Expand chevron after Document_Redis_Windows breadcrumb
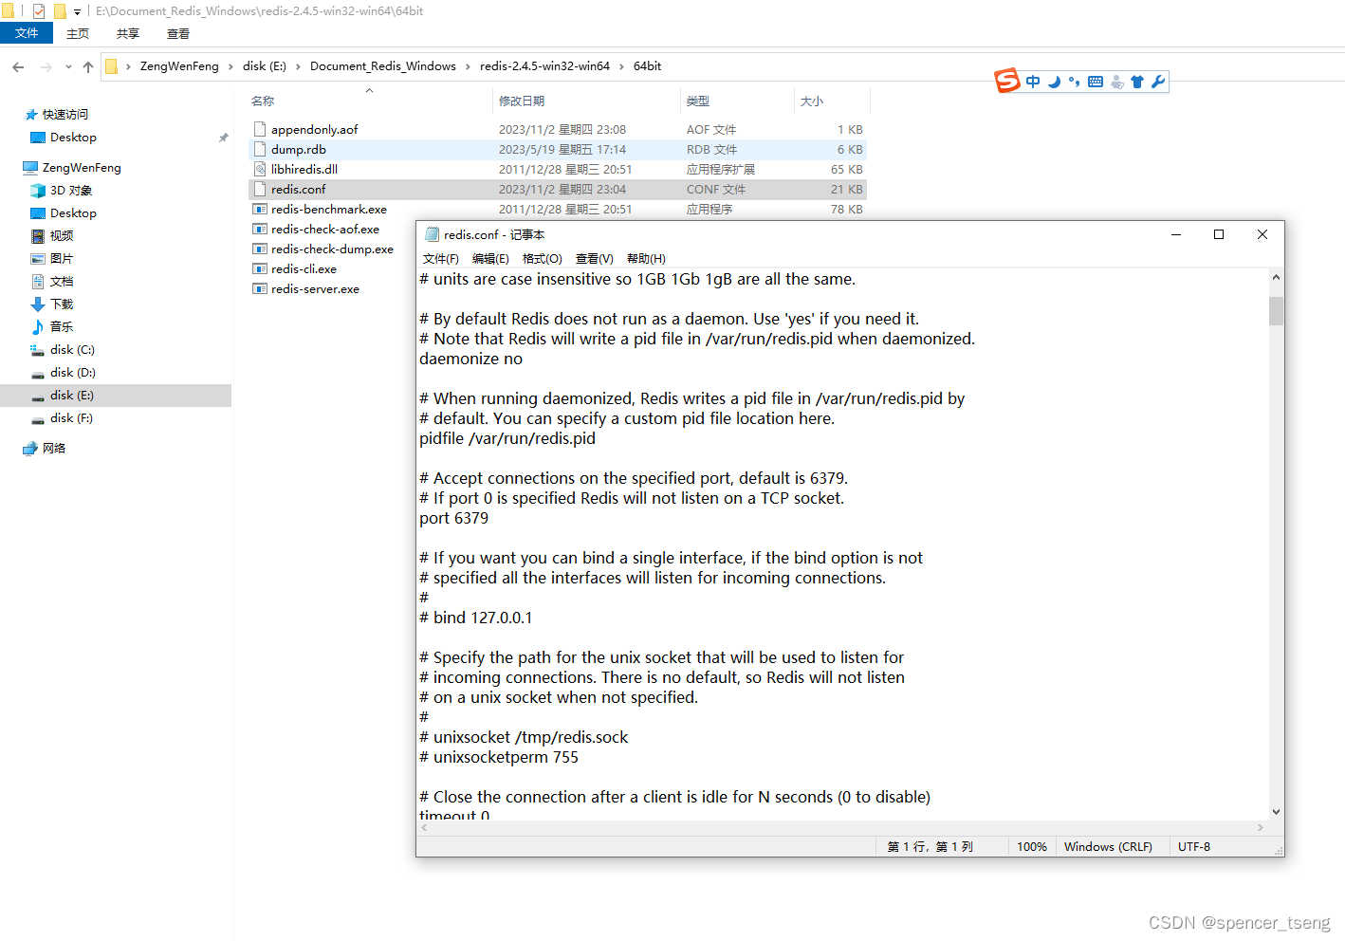The width and height of the screenshot is (1345, 941). pos(468,66)
